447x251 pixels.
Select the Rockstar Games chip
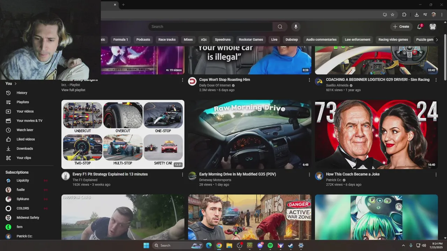pos(251,39)
